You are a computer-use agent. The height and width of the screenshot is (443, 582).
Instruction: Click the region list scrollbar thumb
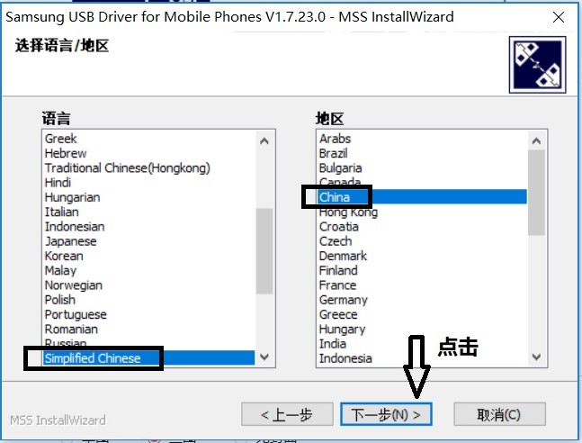536,193
